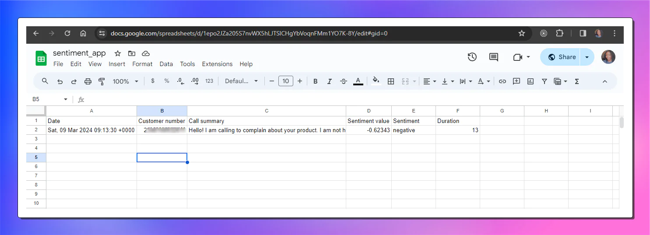Reload the page with refresh icon
Viewport: 650px width, 235px height.
[67, 33]
